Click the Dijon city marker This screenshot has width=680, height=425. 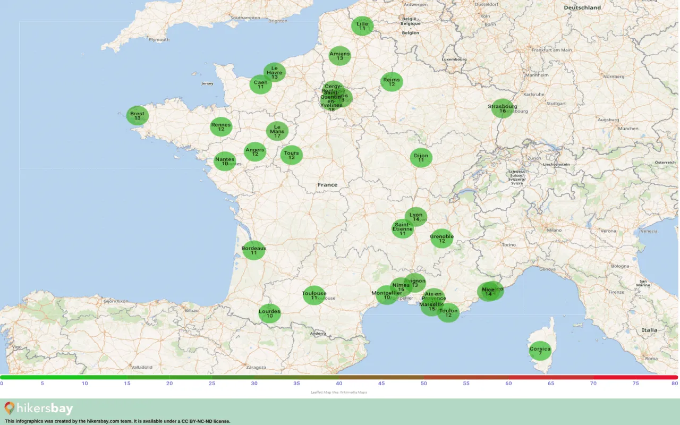coord(421,157)
